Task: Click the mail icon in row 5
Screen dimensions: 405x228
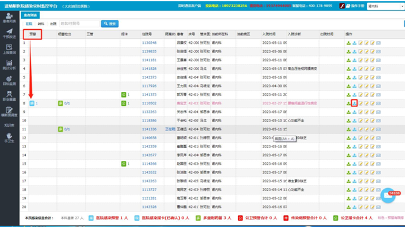Action: coord(378,77)
